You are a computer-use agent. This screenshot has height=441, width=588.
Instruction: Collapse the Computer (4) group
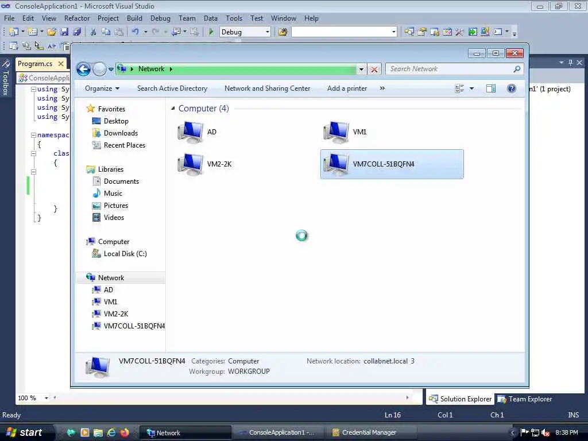(x=173, y=109)
